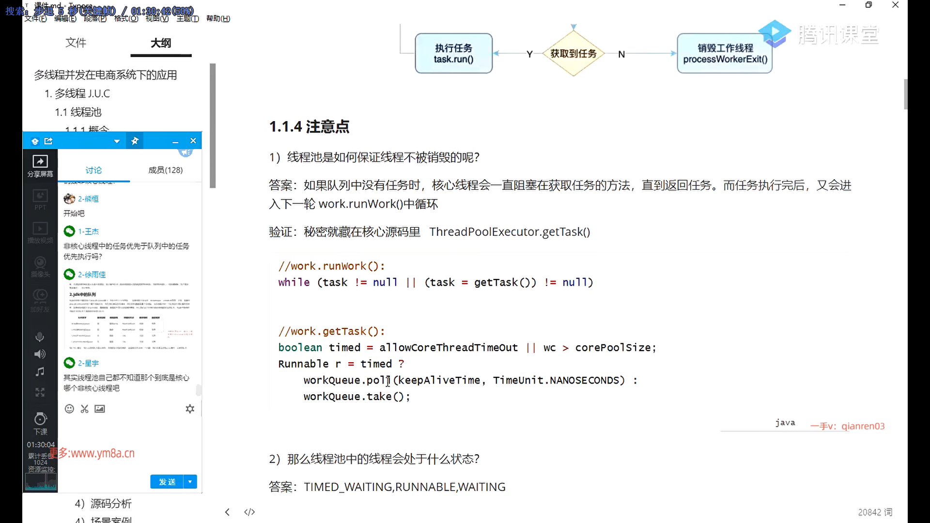The image size is (930, 523).
Task: Click the end class (下课) icon
Action: point(40,419)
